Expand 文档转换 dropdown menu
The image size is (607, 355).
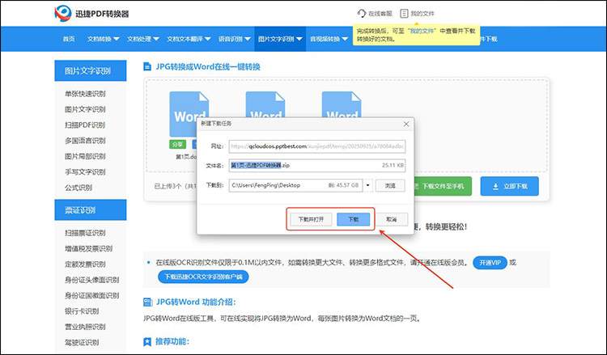[x=103, y=39]
